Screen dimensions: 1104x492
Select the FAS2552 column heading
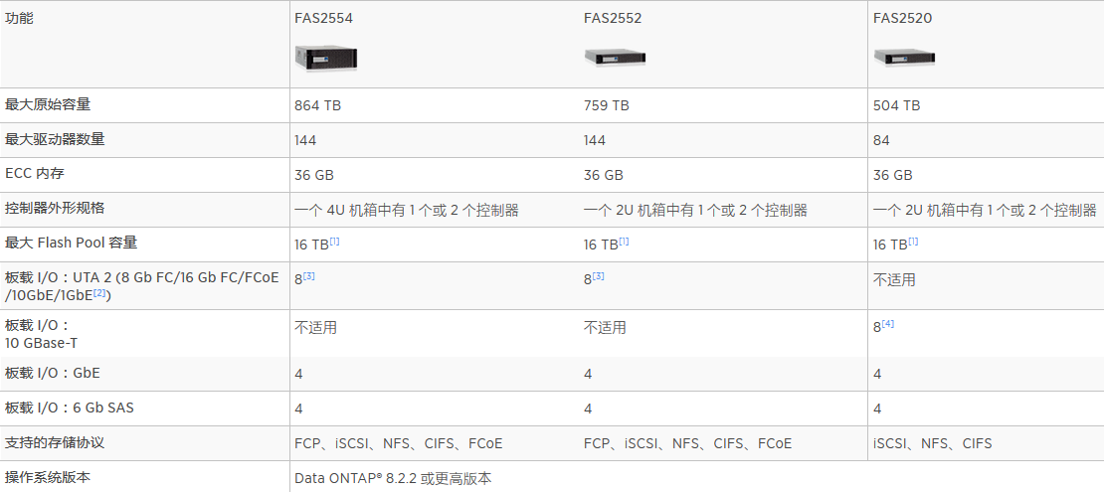click(x=613, y=18)
